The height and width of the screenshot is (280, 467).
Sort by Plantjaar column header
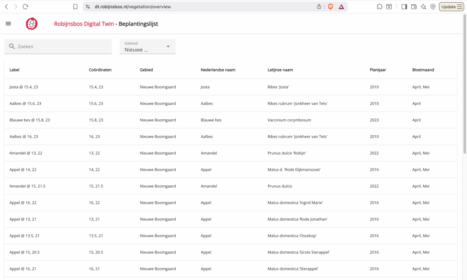(x=378, y=70)
